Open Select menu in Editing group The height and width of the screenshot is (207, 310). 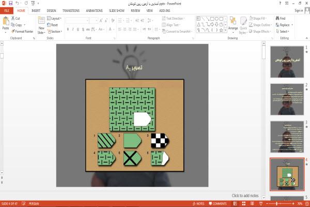283,32
